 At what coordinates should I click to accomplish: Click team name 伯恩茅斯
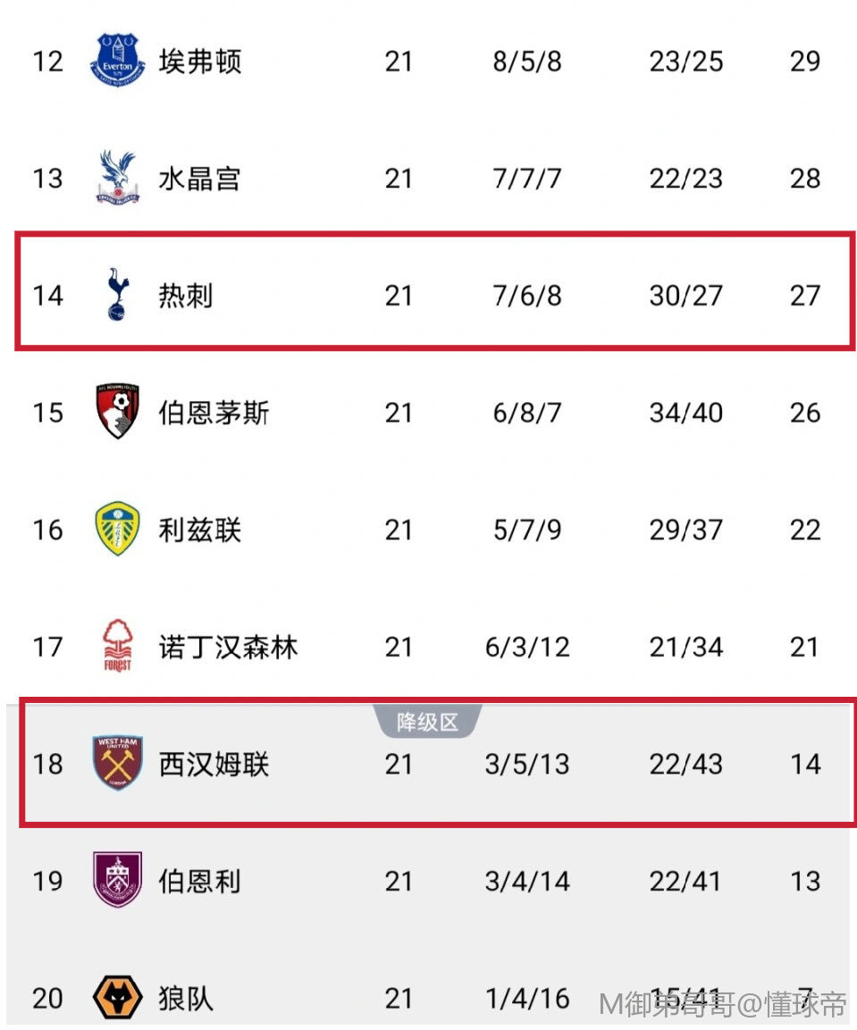point(214,412)
